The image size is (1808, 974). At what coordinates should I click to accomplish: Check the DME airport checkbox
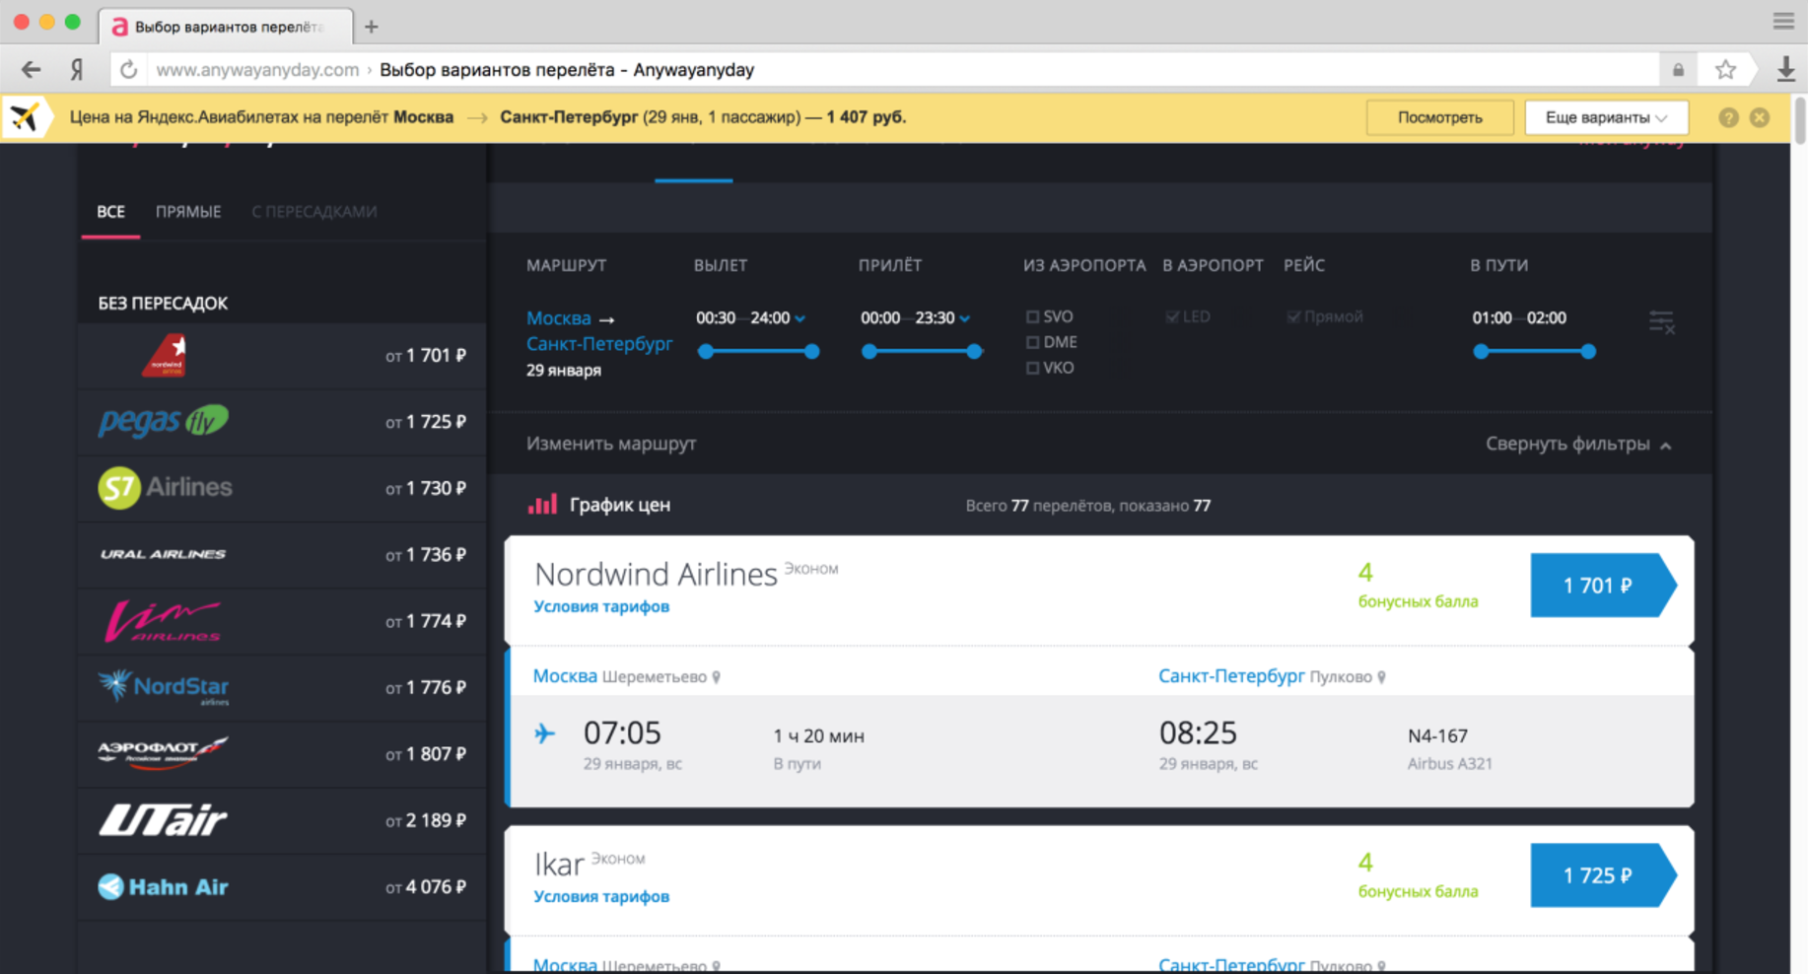pyautogui.click(x=1032, y=343)
